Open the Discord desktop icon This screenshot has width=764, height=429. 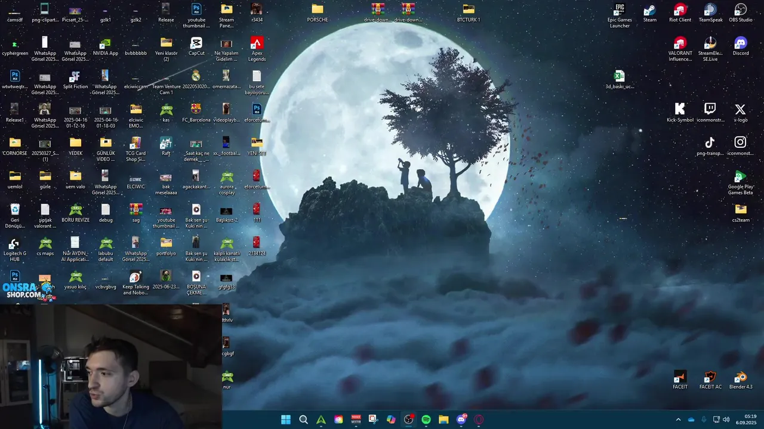point(741,46)
